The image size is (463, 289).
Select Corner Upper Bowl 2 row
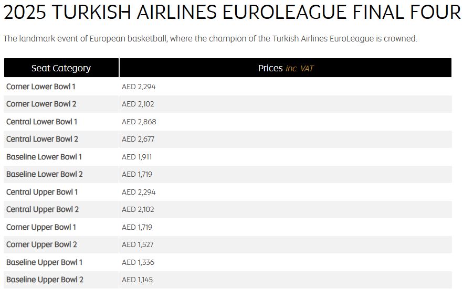tap(41, 244)
